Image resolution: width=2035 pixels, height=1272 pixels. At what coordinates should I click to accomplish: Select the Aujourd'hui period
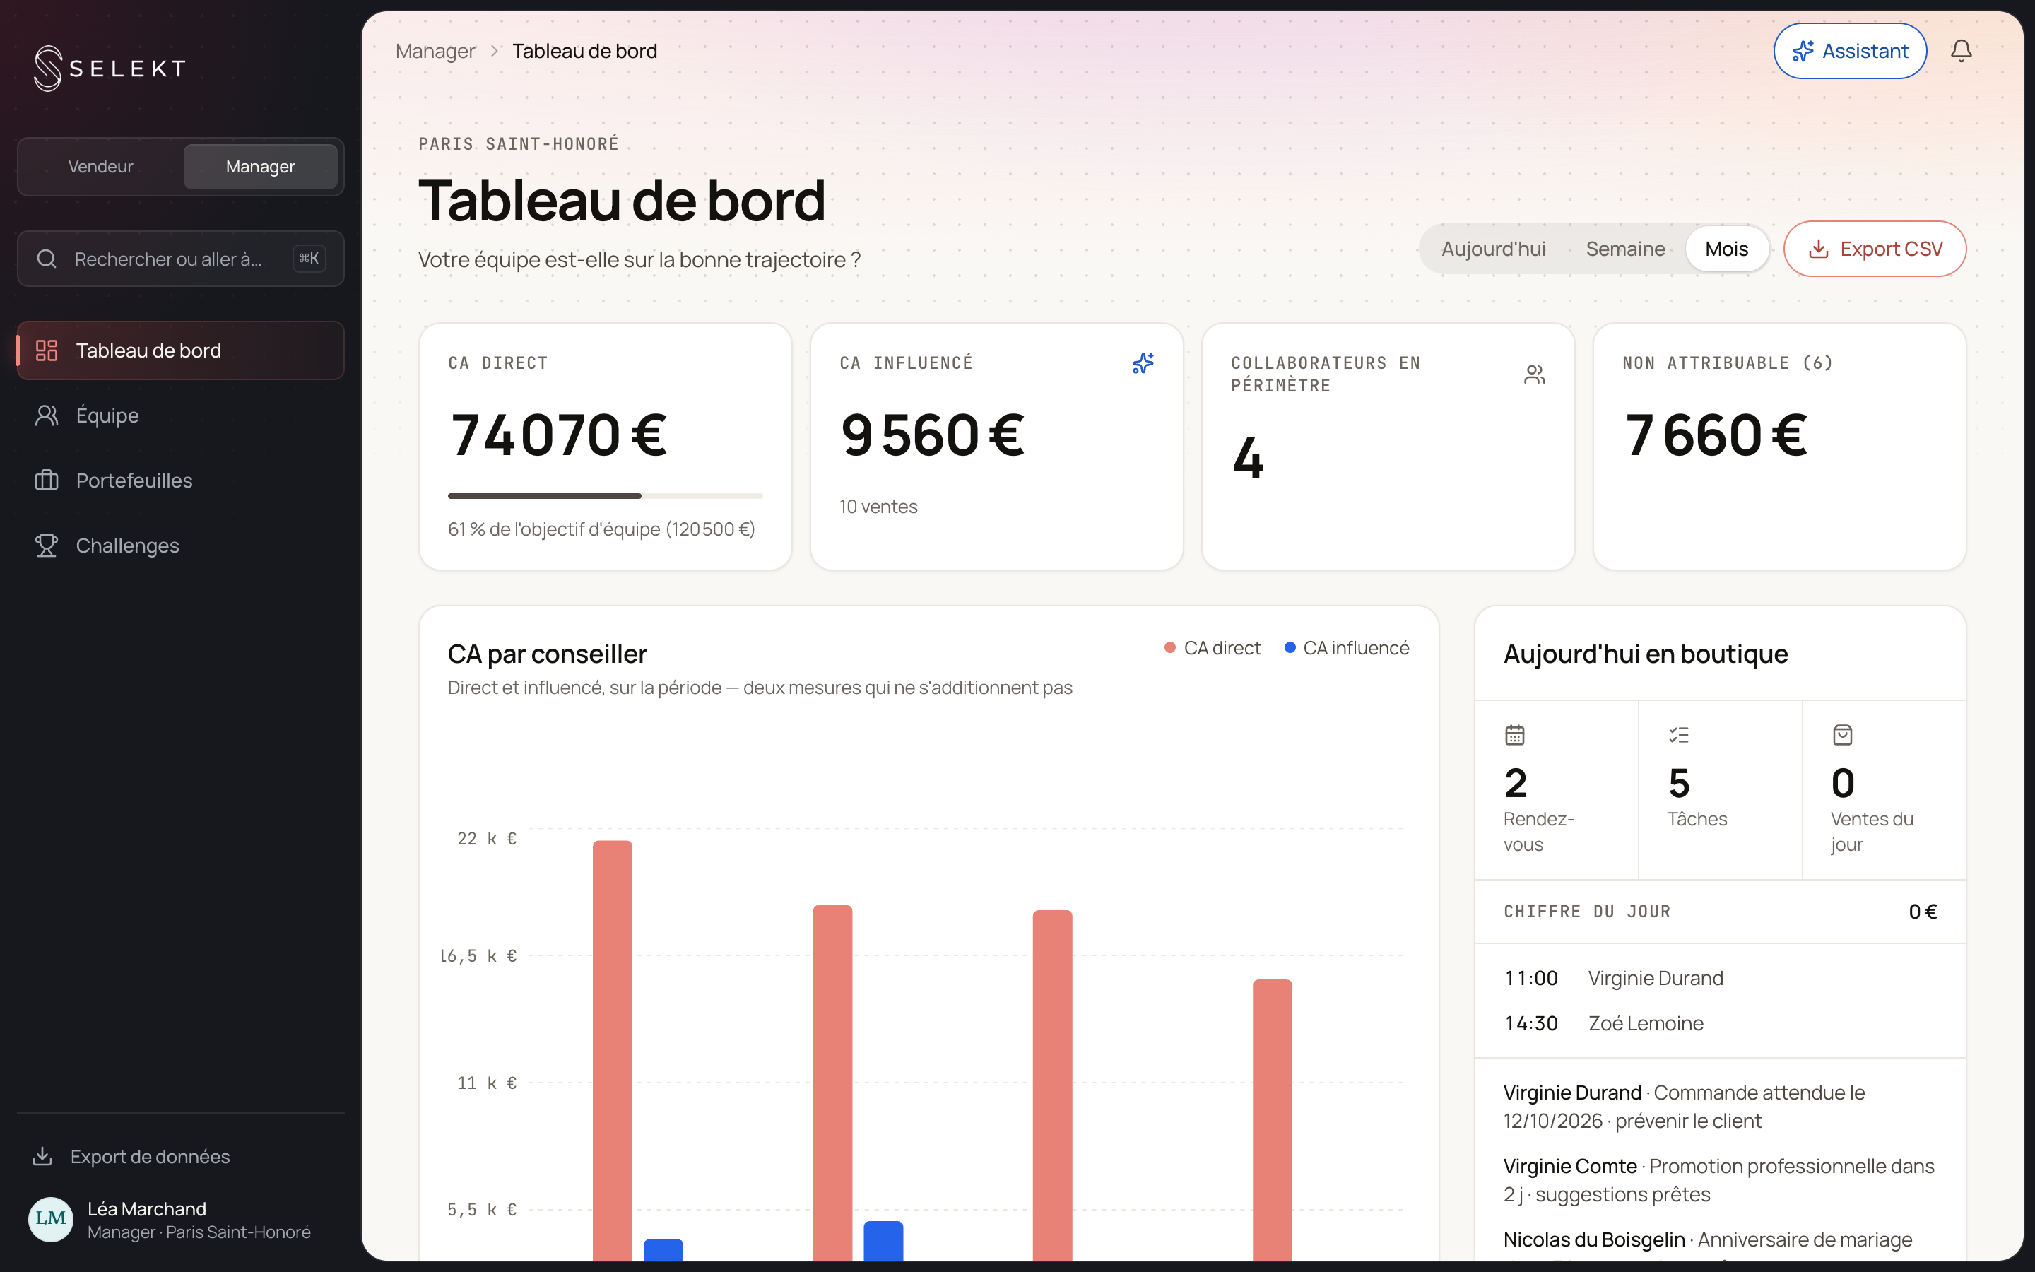coord(1494,249)
